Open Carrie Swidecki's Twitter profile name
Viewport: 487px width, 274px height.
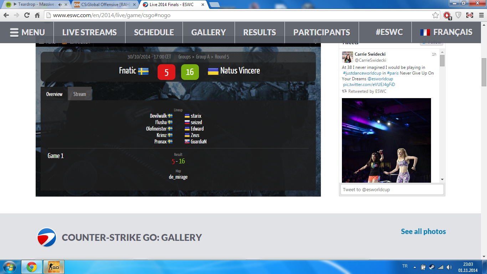(x=370, y=54)
